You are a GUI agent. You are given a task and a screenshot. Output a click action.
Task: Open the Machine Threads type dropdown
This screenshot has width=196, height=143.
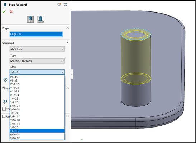[x=37, y=61]
